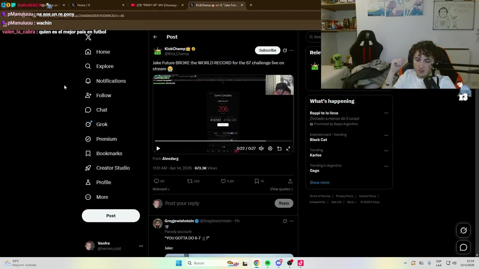Click the Black Cat trending topic
This screenshot has height=269, width=479.
[x=318, y=140]
